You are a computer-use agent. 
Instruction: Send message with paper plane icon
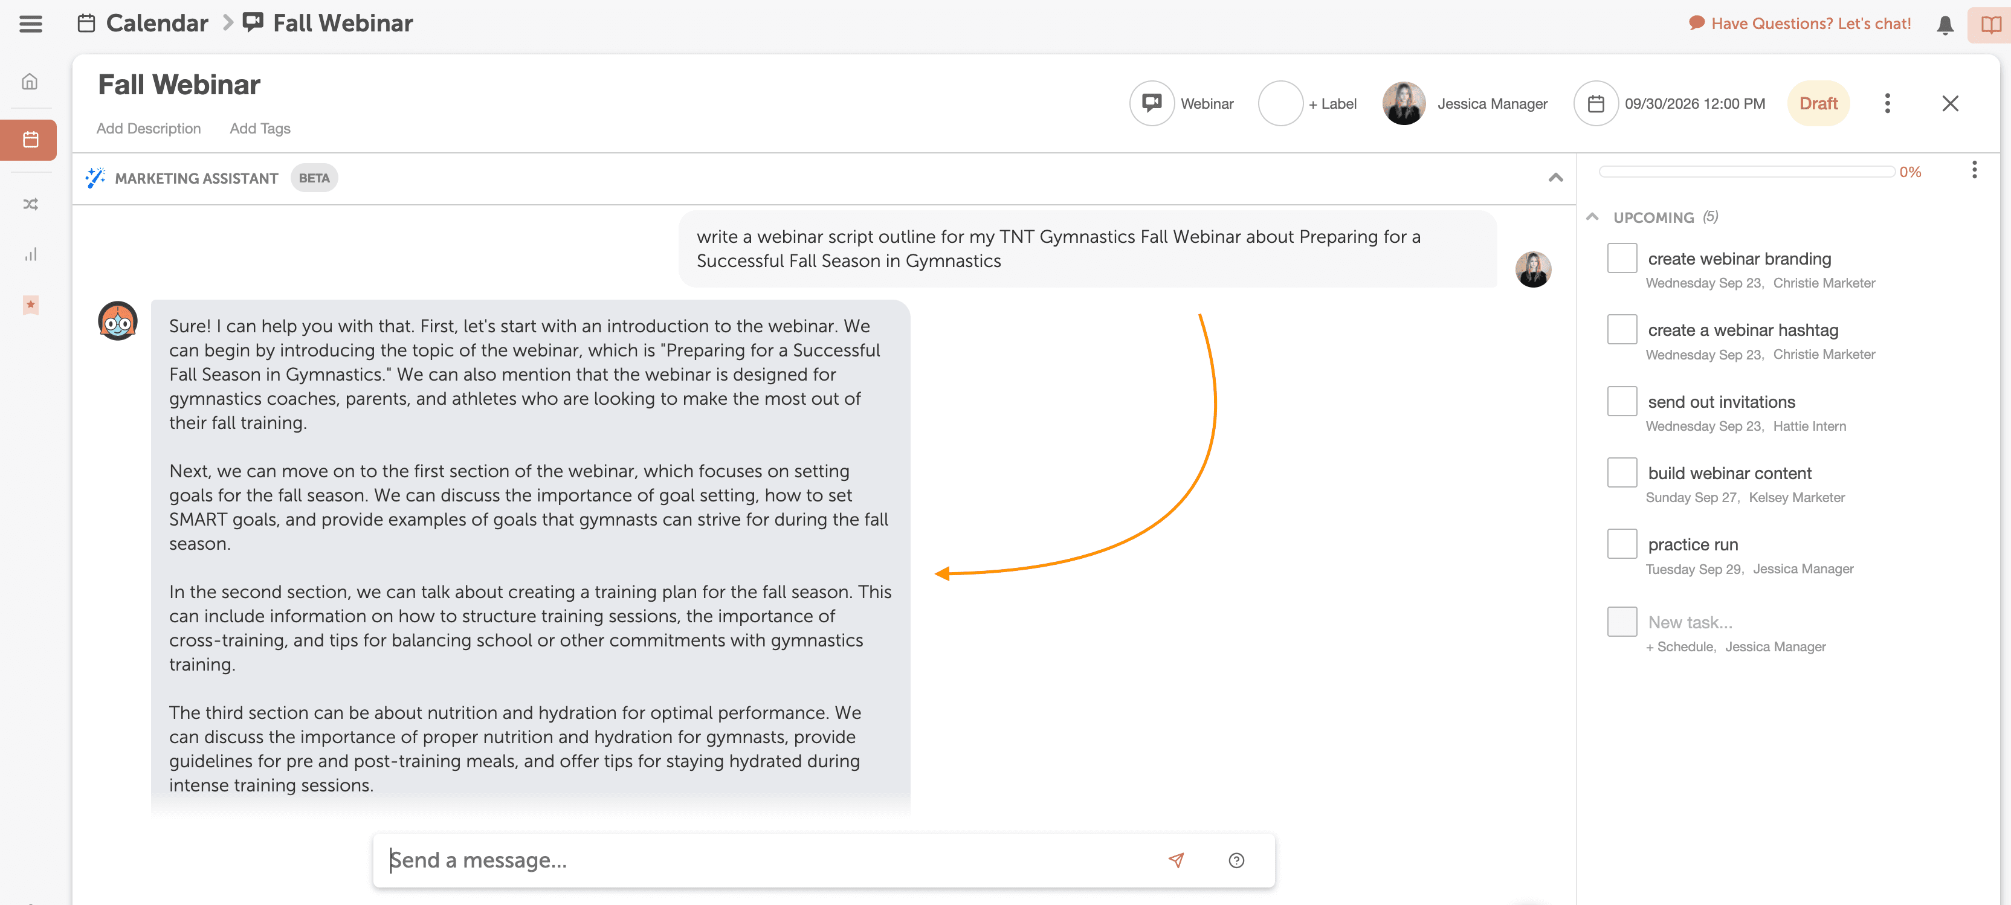pos(1176,860)
